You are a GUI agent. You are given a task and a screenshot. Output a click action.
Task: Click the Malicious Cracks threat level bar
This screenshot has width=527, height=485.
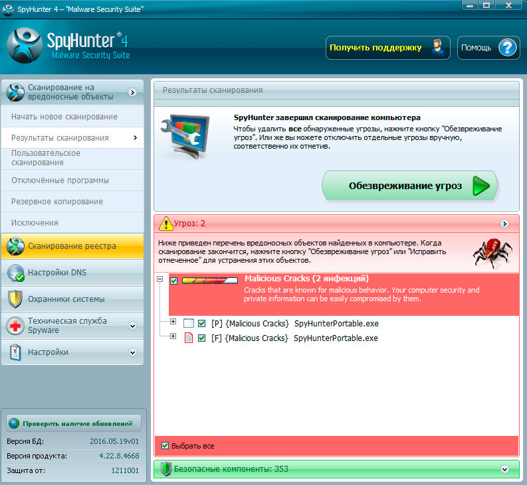click(209, 281)
